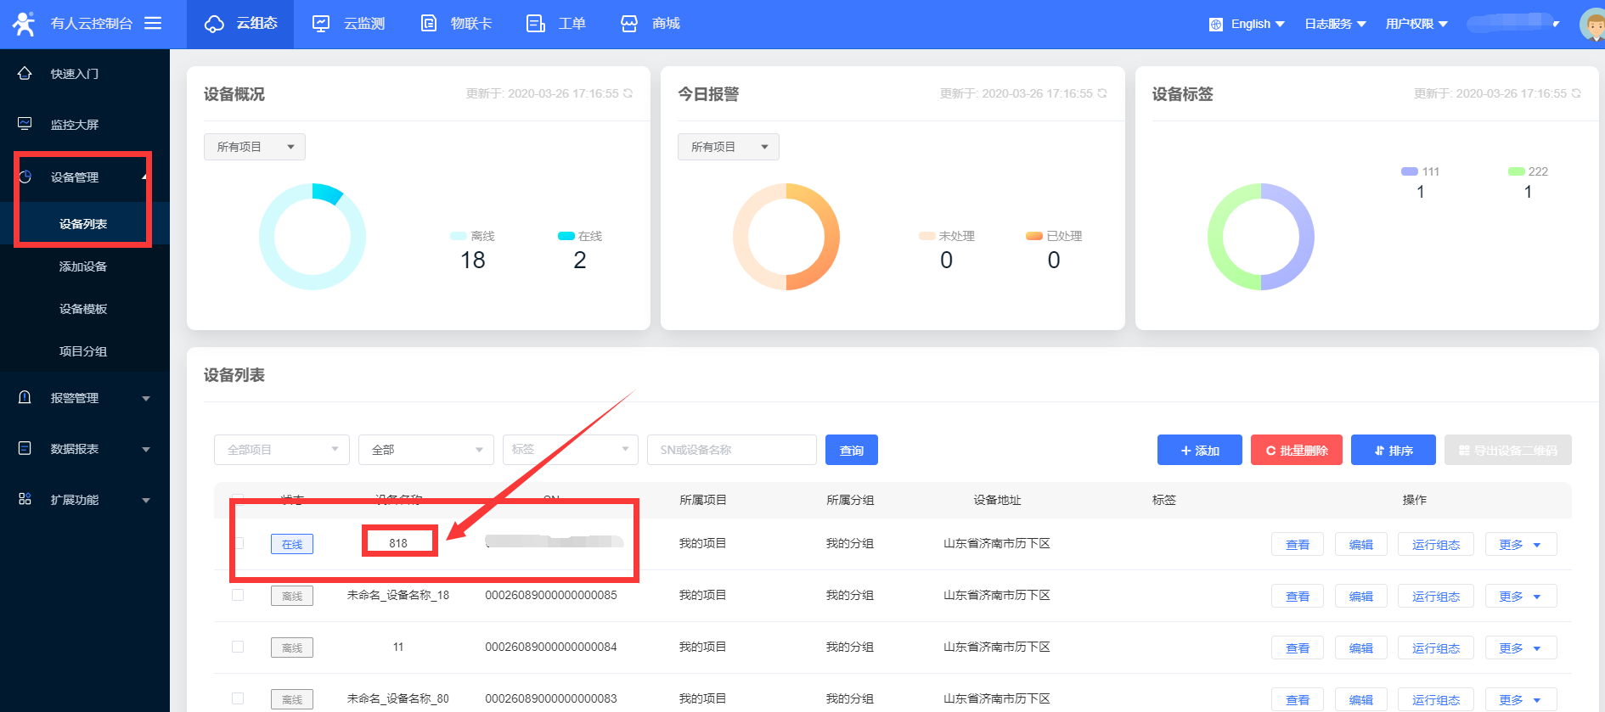Select the checkbox for device 11
Viewport: 1605px width, 712px height.
tap(238, 647)
